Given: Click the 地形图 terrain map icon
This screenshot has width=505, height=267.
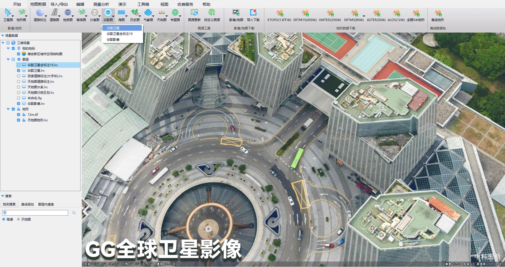Looking at the screenshot, I should coord(21,13).
